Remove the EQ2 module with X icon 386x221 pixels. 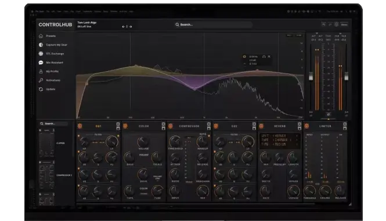click(x=254, y=124)
